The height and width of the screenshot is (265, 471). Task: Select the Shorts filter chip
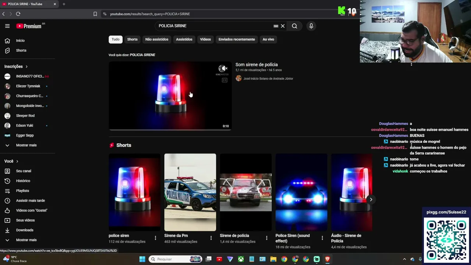click(x=132, y=39)
